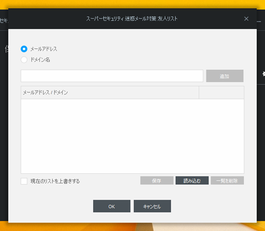Viewport: 265px width, 231px height.
Task: Enable 現在のリストを上書きする checkbox
Action: click(24, 181)
